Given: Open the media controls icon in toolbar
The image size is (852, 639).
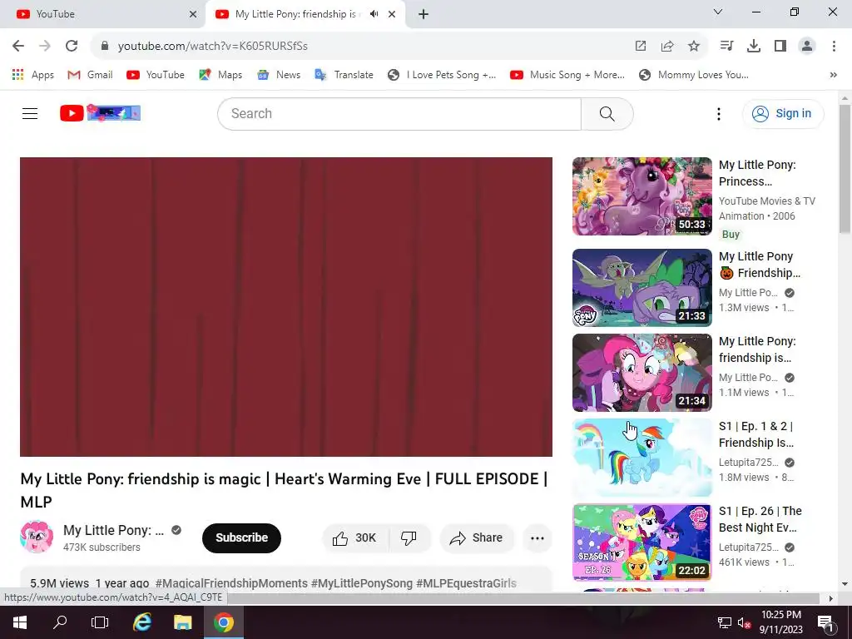Looking at the screenshot, I should 726,47.
